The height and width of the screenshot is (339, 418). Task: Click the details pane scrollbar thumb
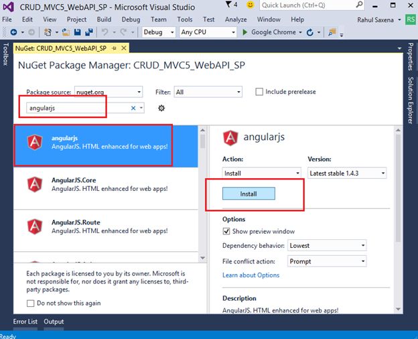point(398,188)
